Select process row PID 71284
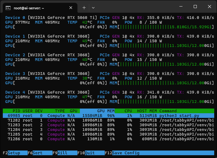217x158 pixels. (108, 130)
